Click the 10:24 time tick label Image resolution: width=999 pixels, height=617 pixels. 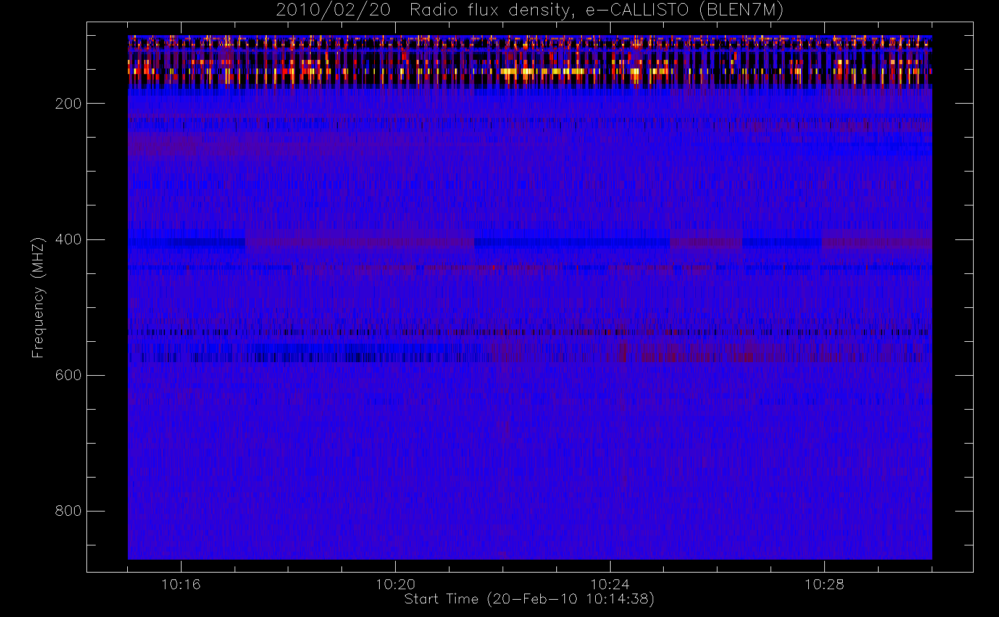[609, 584]
